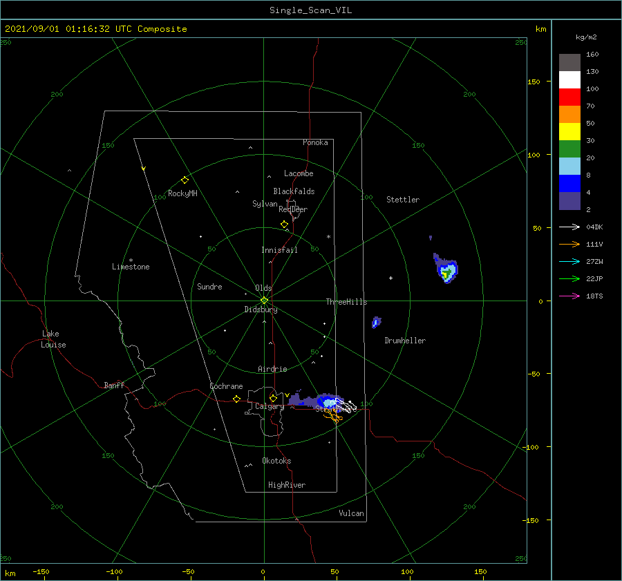Click the small storm cell above Drumheller
Image resolution: width=622 pixels, height=581 pixels.
pyautogui.click(x=376, y=322)
